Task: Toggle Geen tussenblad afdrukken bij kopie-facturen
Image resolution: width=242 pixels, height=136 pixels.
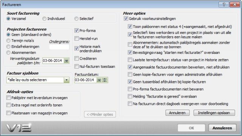Action: click(x=130, y=82)
